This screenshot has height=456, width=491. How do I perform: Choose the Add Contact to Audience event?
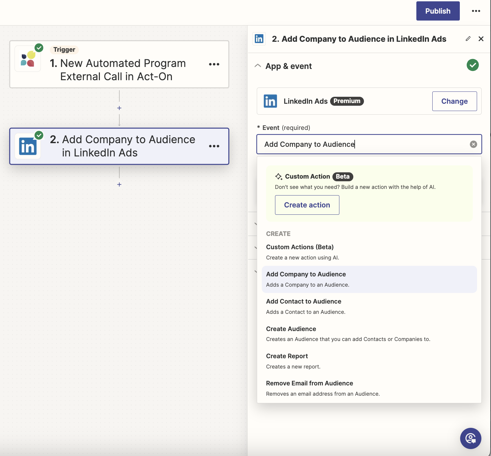369,307
